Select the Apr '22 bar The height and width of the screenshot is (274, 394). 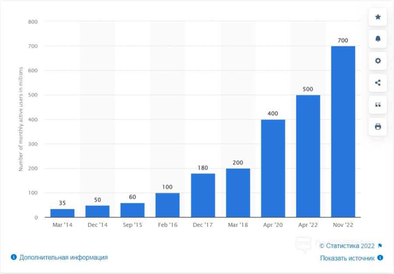tap(308, 156)
